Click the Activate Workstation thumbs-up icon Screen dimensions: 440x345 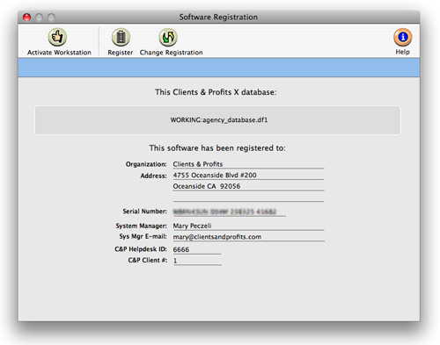click(57, 37)
